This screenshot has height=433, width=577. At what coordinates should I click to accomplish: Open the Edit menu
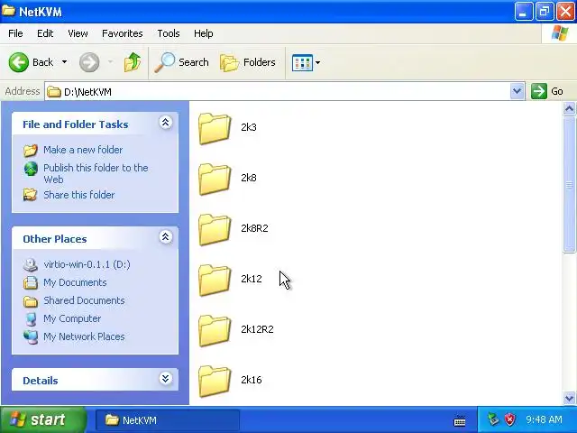[45, 33]
